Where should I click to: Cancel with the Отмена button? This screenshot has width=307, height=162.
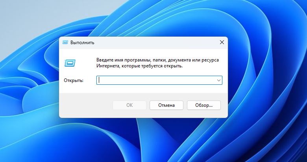click(x=166, y=105)
